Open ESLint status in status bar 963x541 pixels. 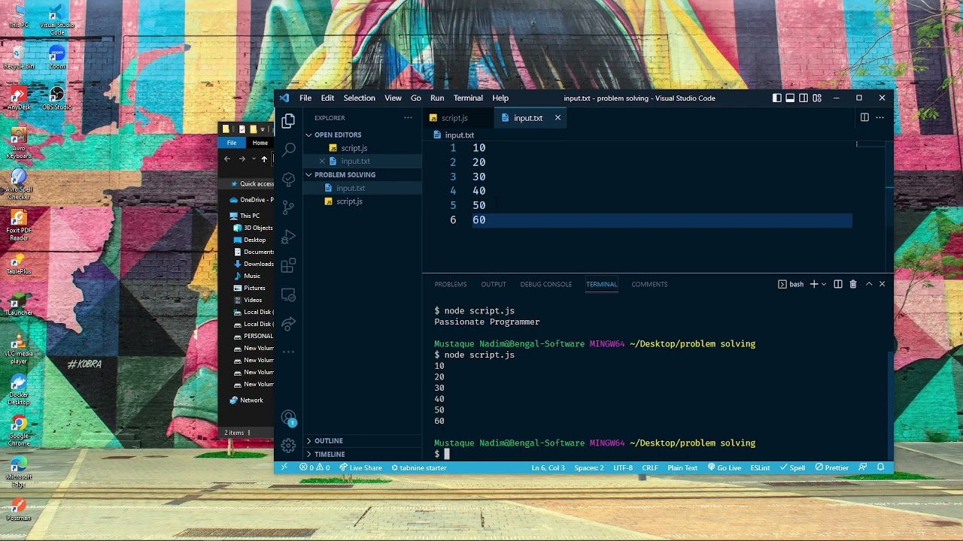click(x=760, y=467)
